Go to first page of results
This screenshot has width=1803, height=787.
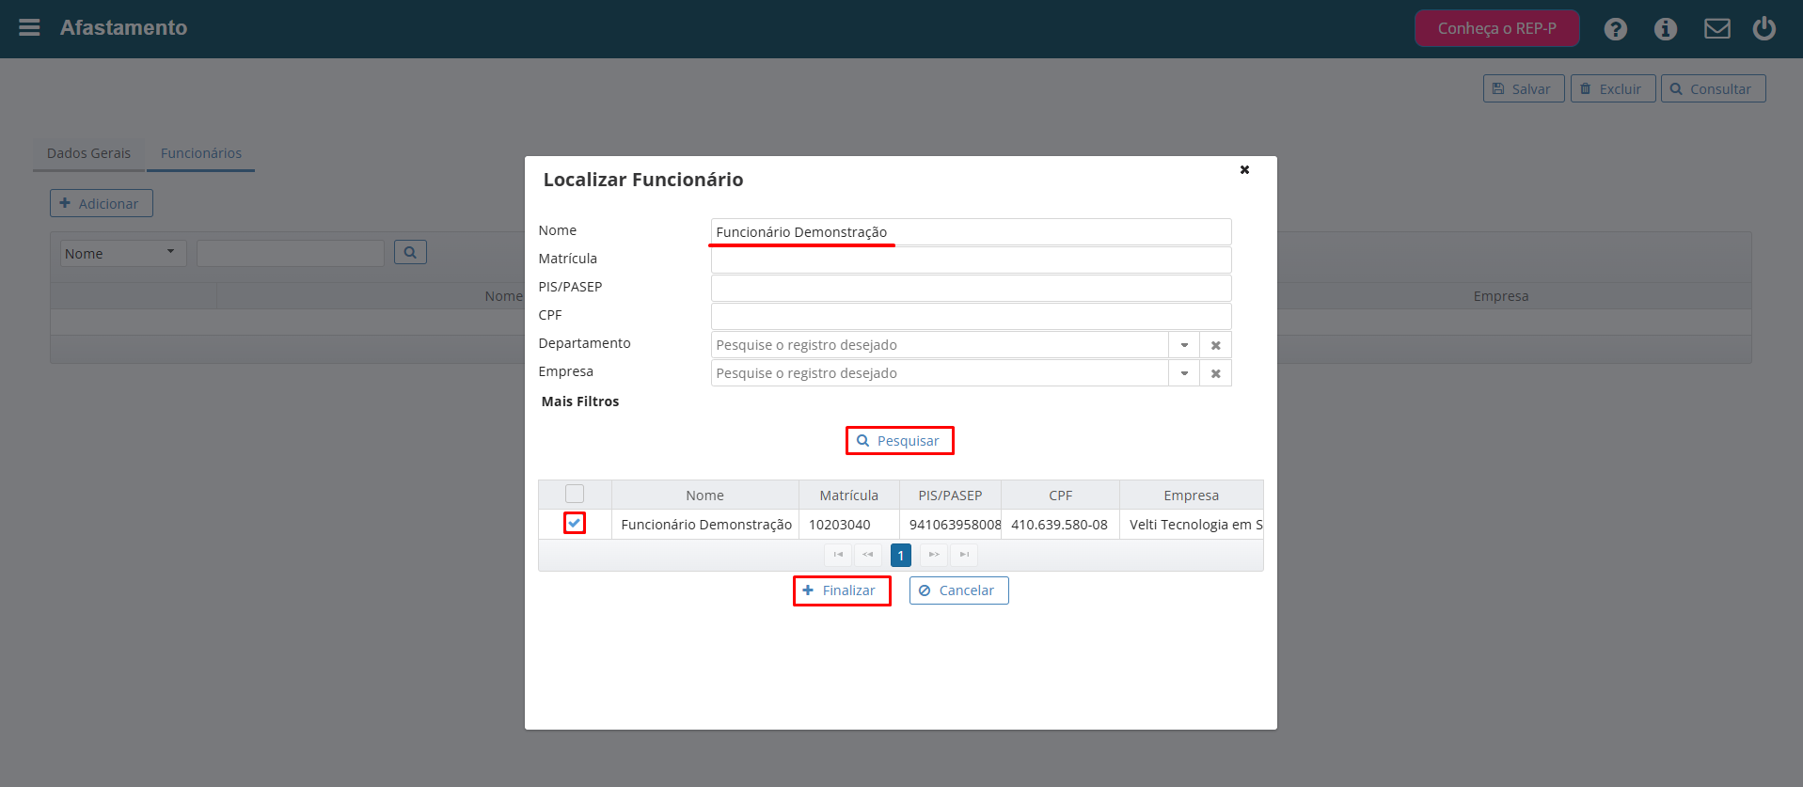tap(838, 555)
